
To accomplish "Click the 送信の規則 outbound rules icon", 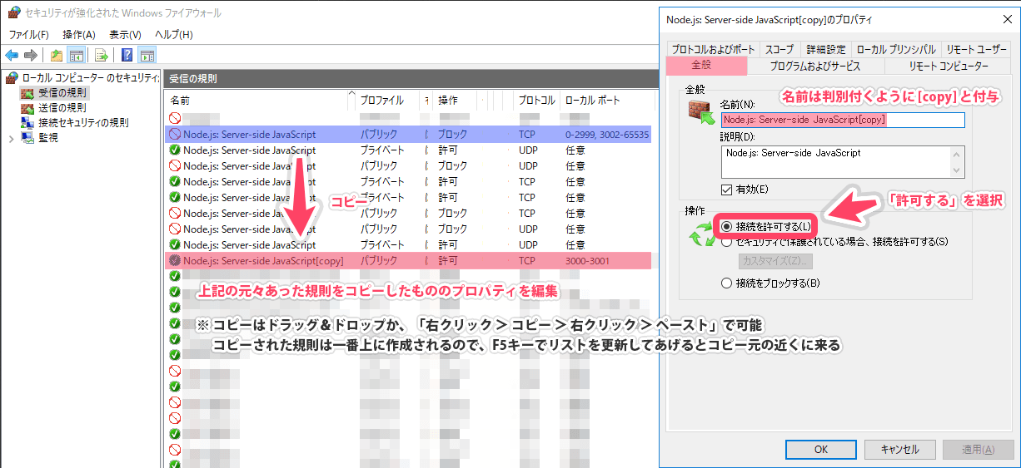I will (27, 107).
